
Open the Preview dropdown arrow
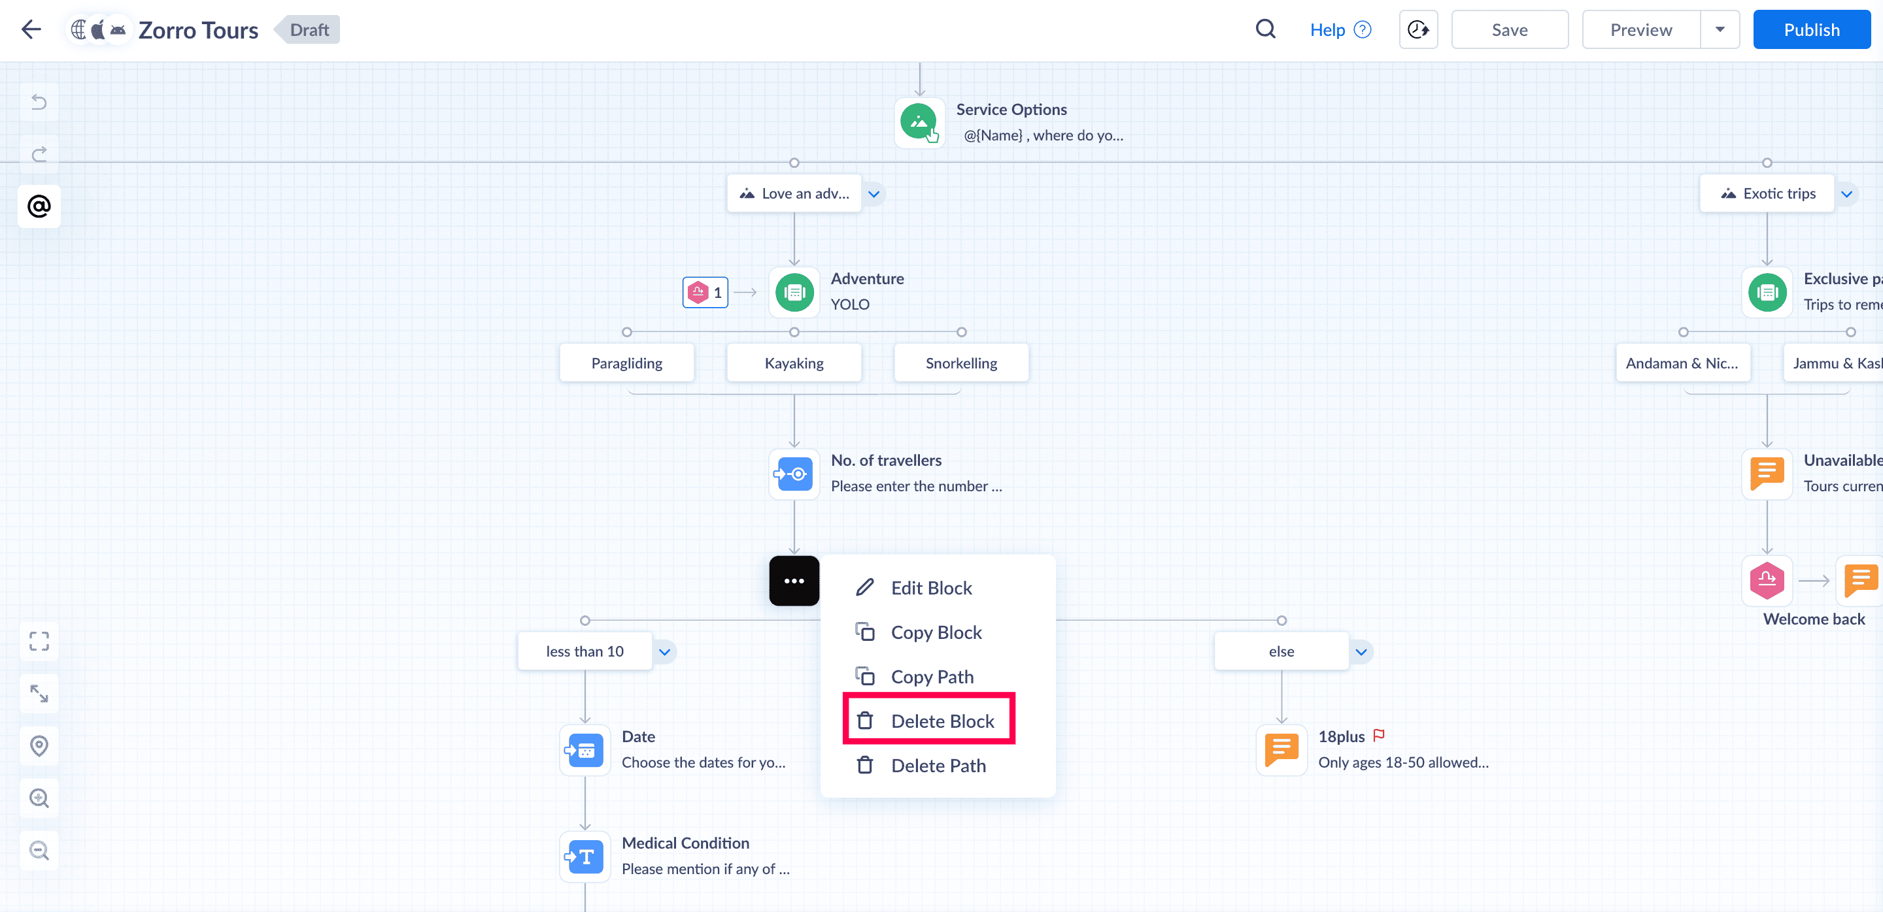coord(1720,30)
